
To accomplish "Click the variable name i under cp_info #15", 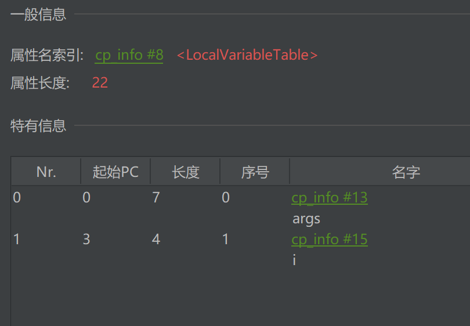I will point(295,260).
